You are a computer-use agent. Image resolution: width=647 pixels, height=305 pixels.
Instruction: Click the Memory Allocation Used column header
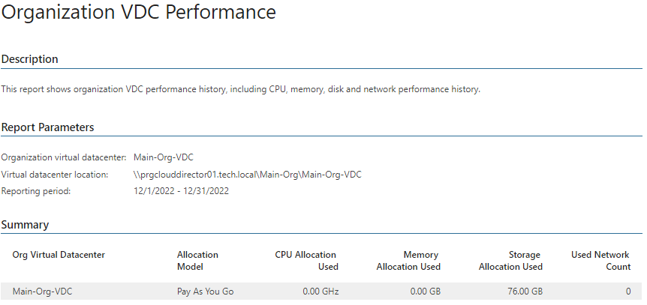(x=408, y=261)
